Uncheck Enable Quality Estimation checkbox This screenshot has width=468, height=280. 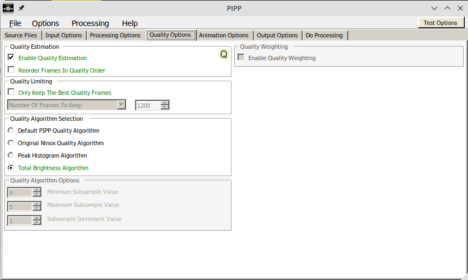[11, 57]
